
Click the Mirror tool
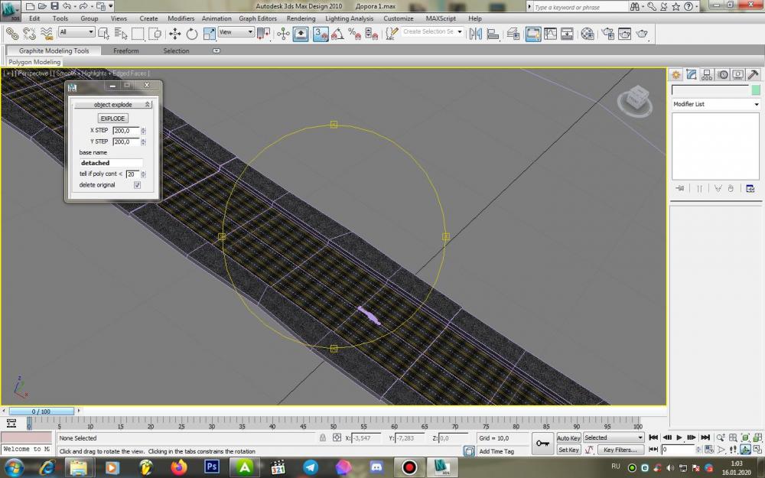[x=476, y=34]
